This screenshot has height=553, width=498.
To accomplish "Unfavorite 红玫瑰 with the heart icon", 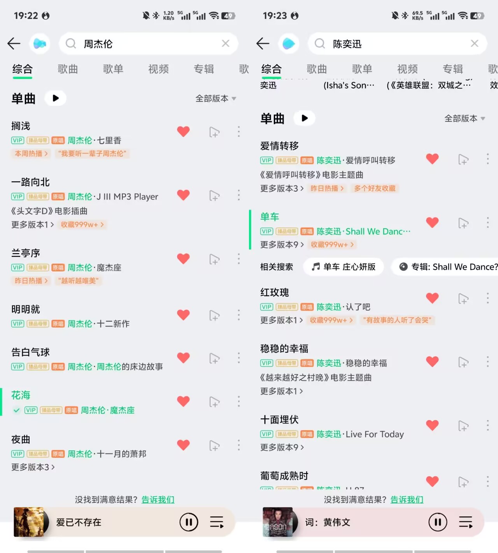I will (x=432, y=298).
